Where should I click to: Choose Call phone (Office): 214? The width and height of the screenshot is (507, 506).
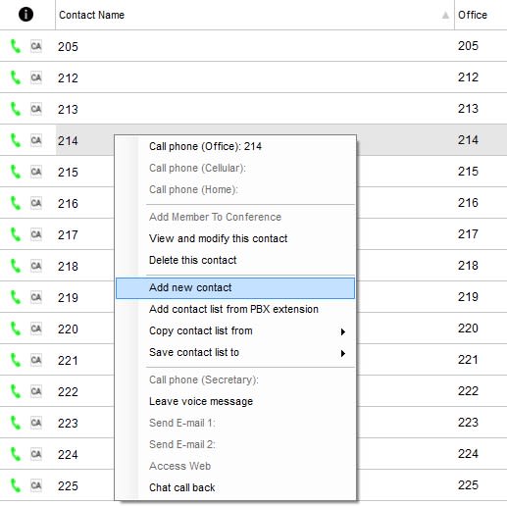pyautogui.click(x=235, y=146)
